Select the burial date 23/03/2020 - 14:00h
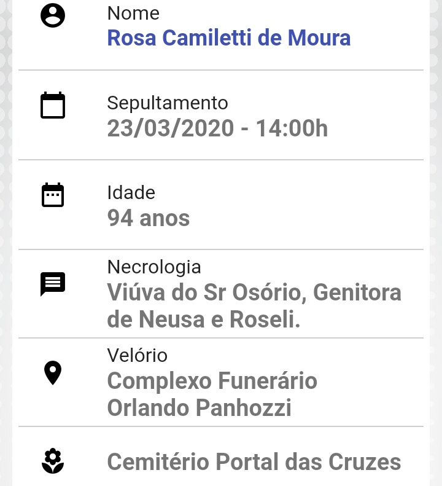This screenshot has width=442, height=486. tap(217, 128)
